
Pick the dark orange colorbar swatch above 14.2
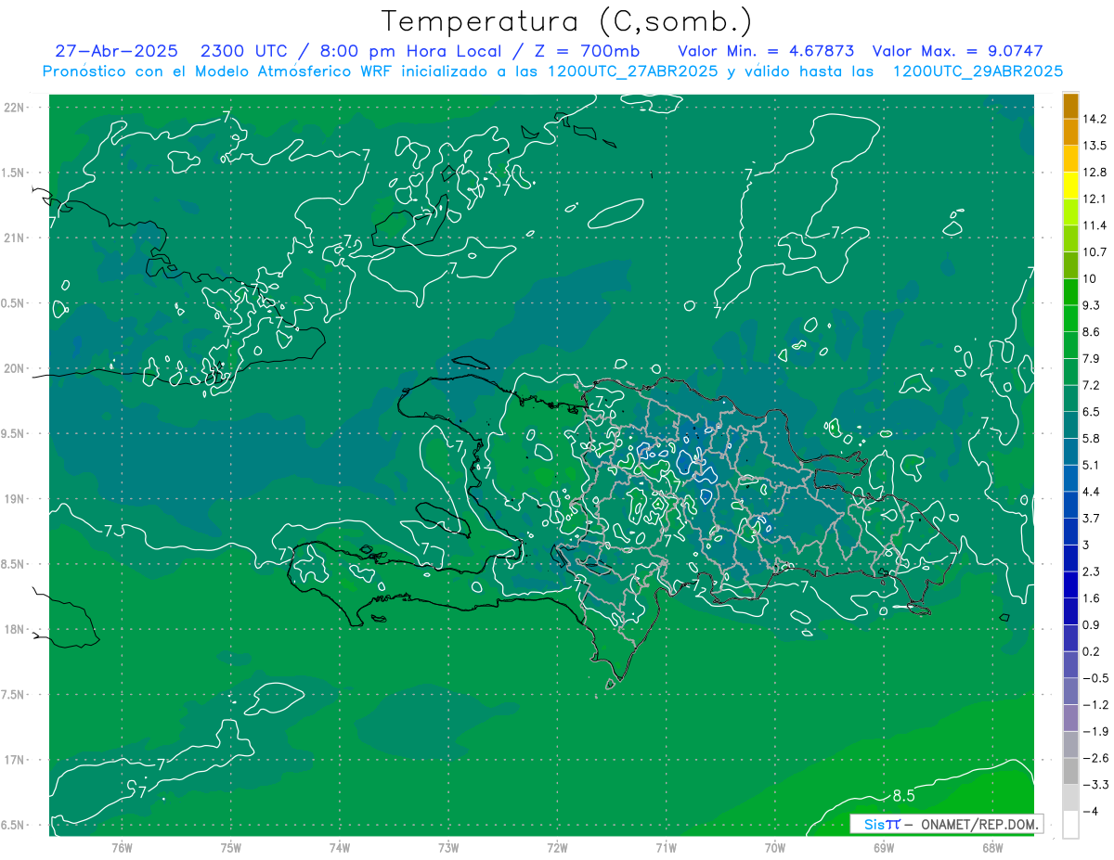pos(1070,107)
